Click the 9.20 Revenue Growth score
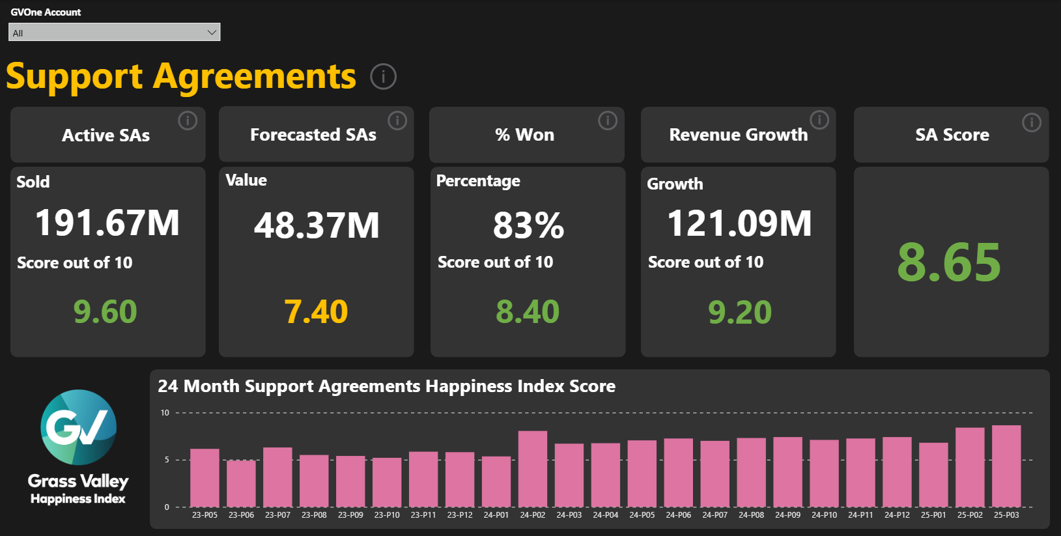This screenshot has height=536, width=1061. [x=740, y=312]
